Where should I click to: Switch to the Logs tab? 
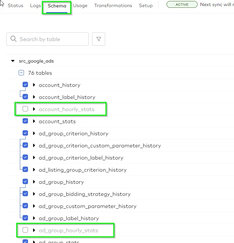pos(35,6)
